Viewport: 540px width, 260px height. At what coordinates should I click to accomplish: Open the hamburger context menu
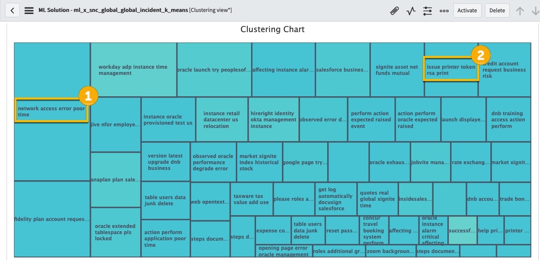coord(29,10)
